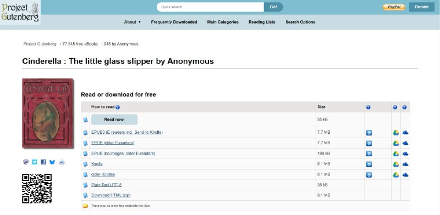Screen dimensions: 440x215
Task: Share on Mastodon icon below cover
Action: (x=26, y=162)
